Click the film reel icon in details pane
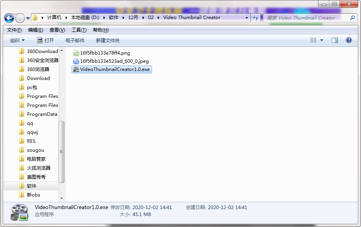Screen dimensions: 361x227 point(20,213)
